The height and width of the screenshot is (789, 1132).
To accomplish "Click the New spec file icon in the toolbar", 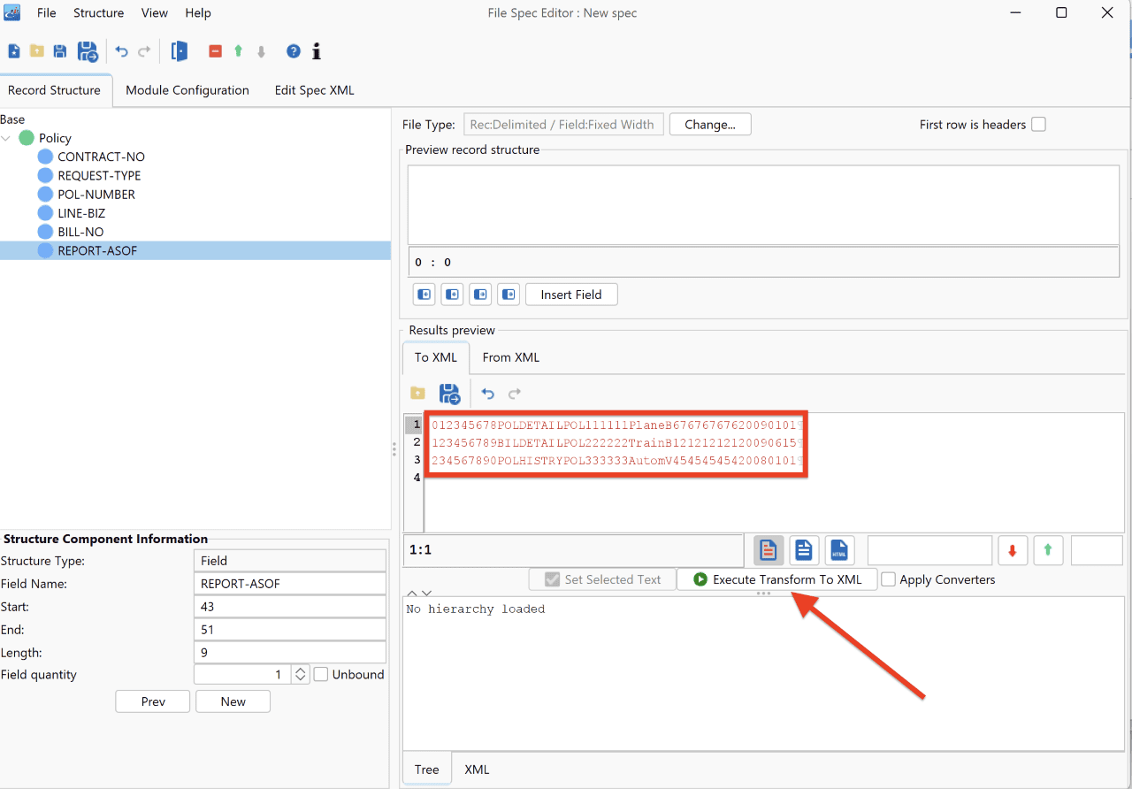I will click(x=14, y=51).
